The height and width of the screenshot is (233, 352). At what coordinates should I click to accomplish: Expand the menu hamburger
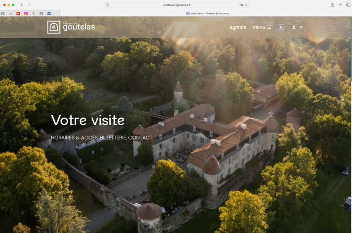point(262,27)
